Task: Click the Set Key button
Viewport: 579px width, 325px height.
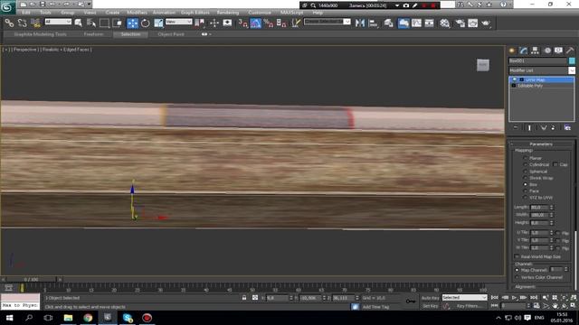Action: point(431,306)
